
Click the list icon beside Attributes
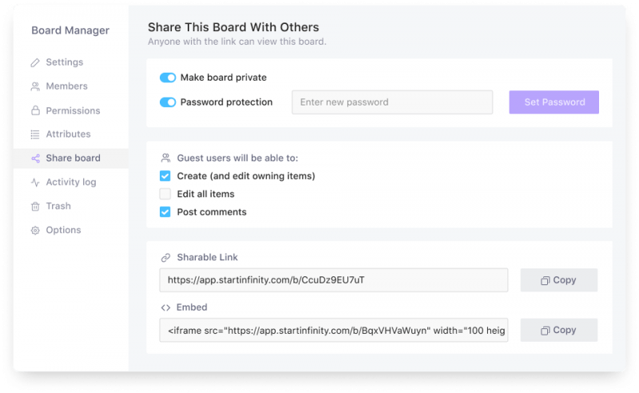pos(35,134)
